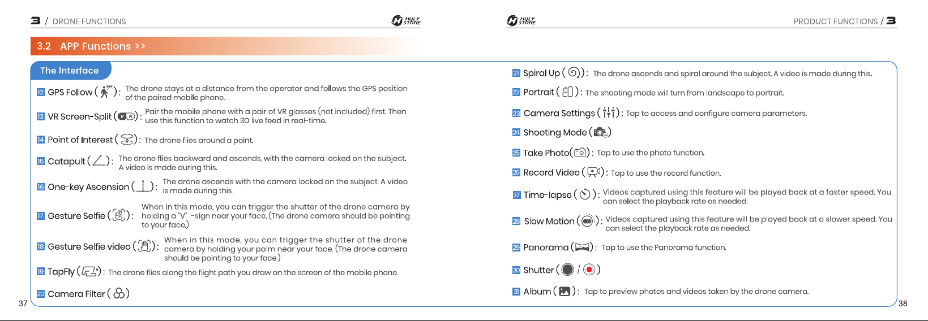Select the Spiral Up icon
This screenshot has height=321, width=928.
pos(574,72)
